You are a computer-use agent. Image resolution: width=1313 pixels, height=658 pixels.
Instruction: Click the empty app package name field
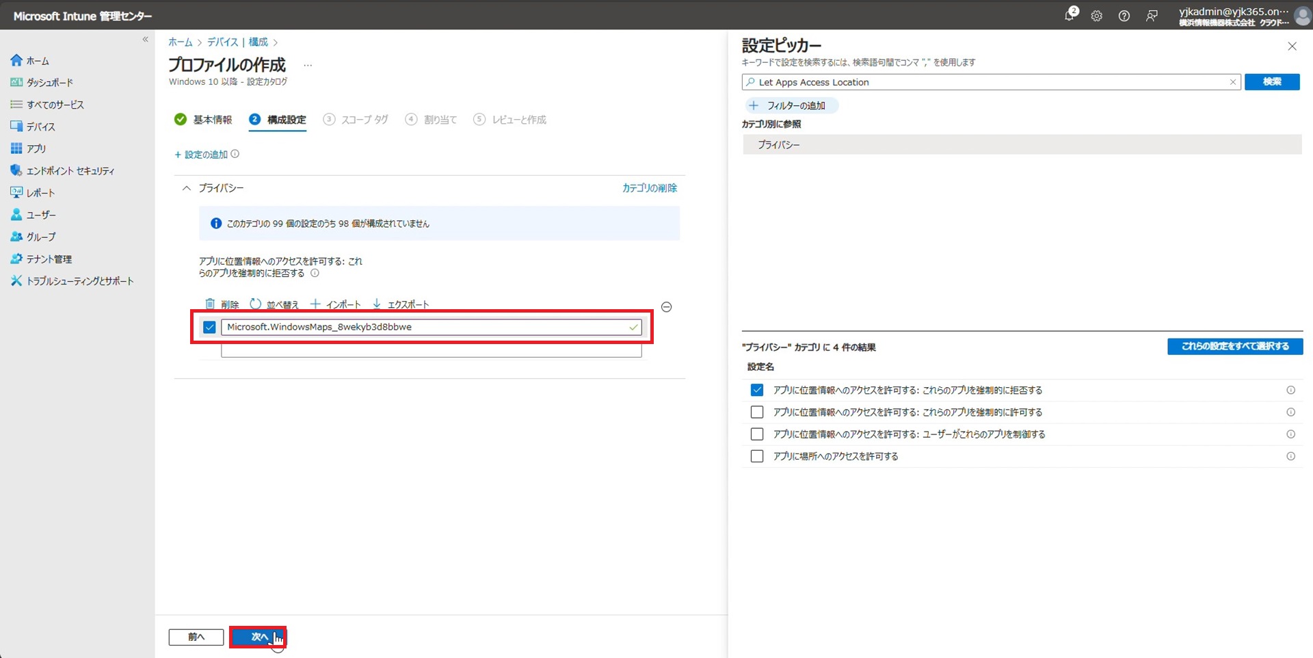pyautogui.click(x=431, y=351)
